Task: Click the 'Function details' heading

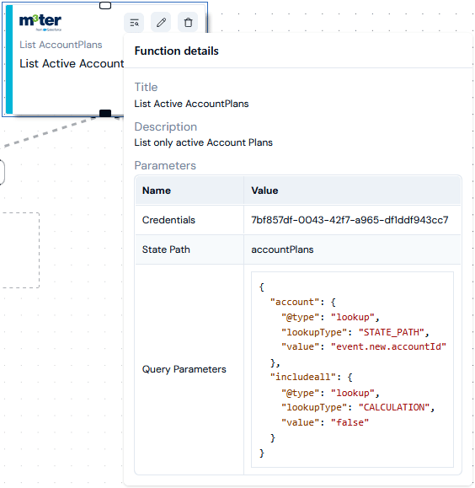Action: (x=176, y=51)
